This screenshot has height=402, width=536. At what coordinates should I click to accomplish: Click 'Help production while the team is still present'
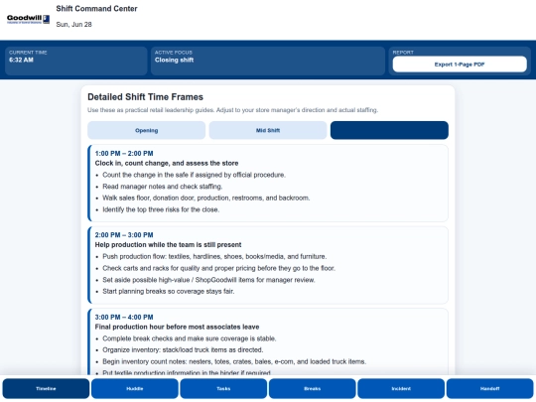[168, 245]
